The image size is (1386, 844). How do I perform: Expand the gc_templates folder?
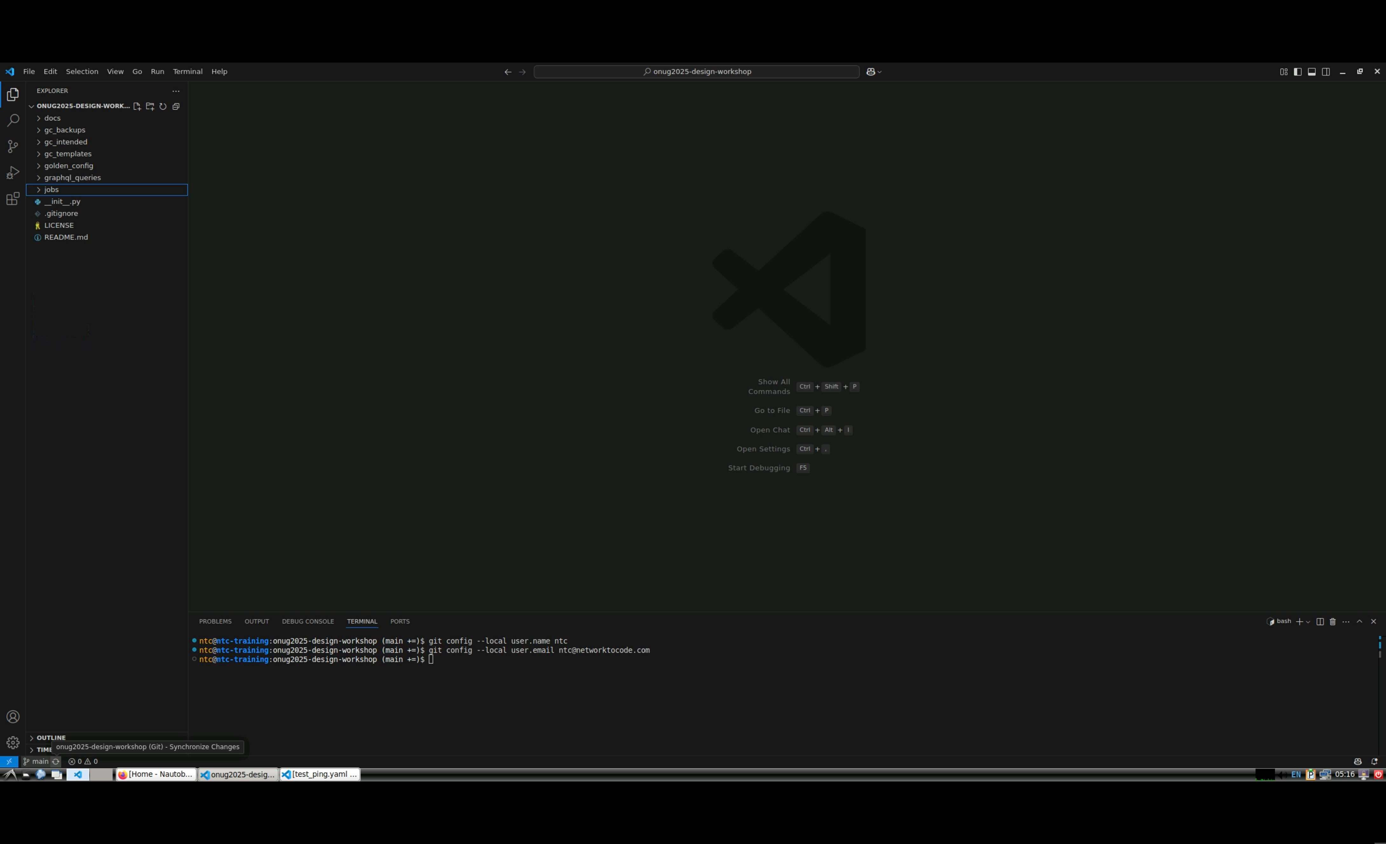pos(67,154)
